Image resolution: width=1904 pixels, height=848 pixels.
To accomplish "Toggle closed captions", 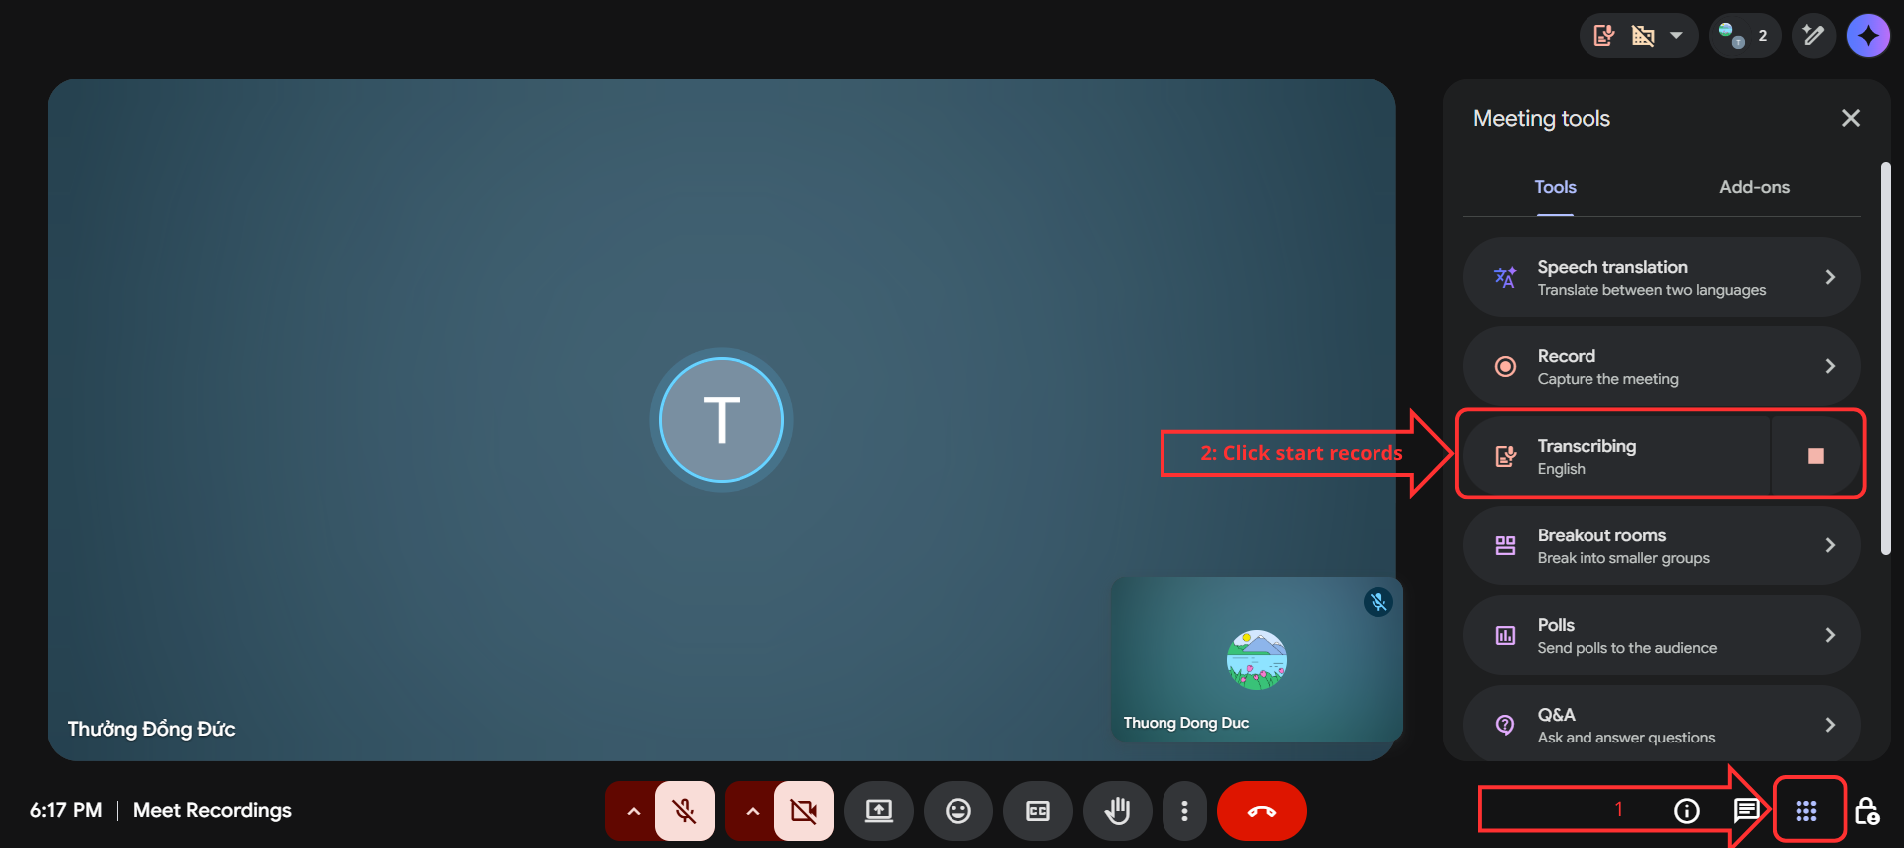I will pos(1038,811).
